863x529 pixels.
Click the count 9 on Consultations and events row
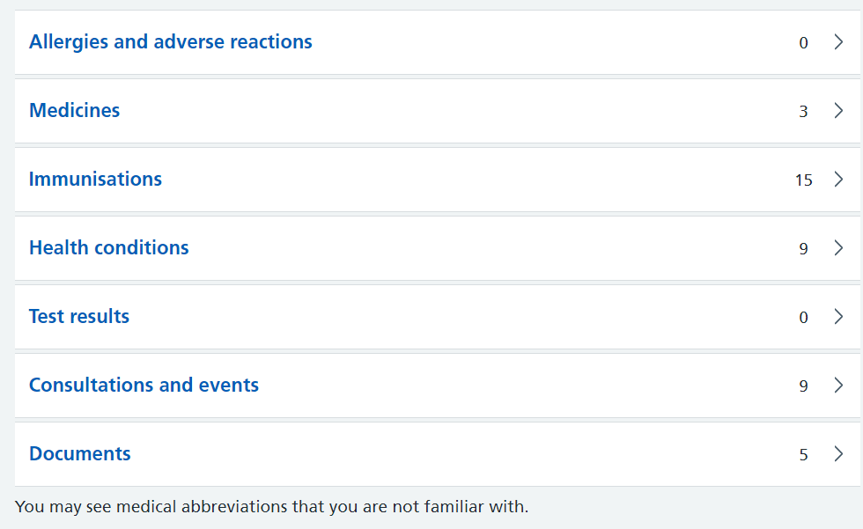pyautogui.click(x=803, y=386)
